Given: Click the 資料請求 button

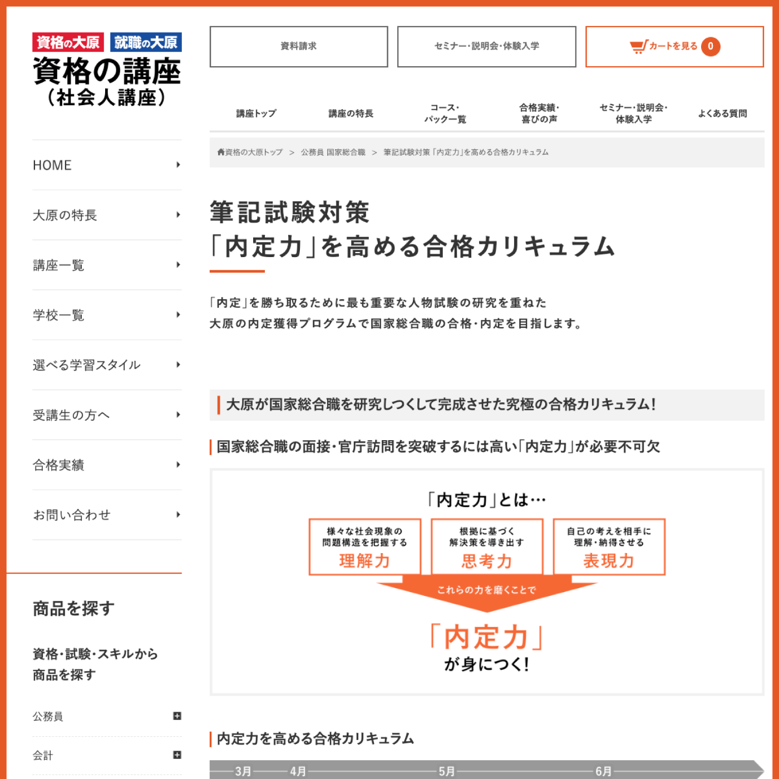Looking at the screenshot, I should (299, 46).
